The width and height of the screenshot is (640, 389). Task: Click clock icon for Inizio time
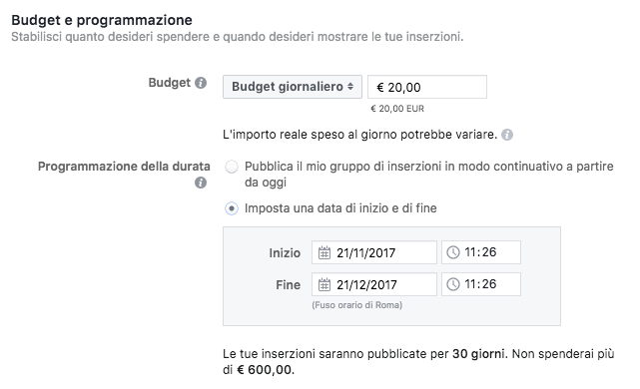(453, 252)
